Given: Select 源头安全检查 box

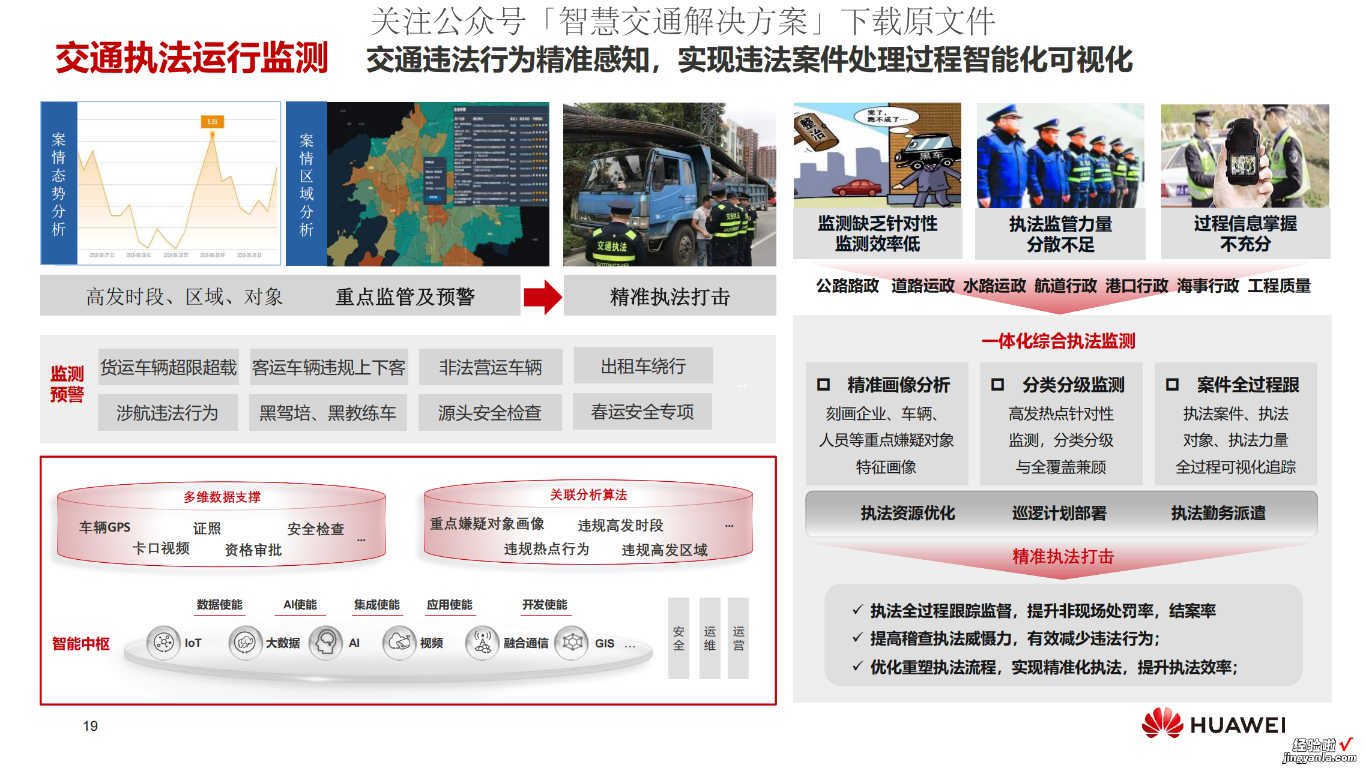Looking at the screenshot, I should tap(490, 412).
